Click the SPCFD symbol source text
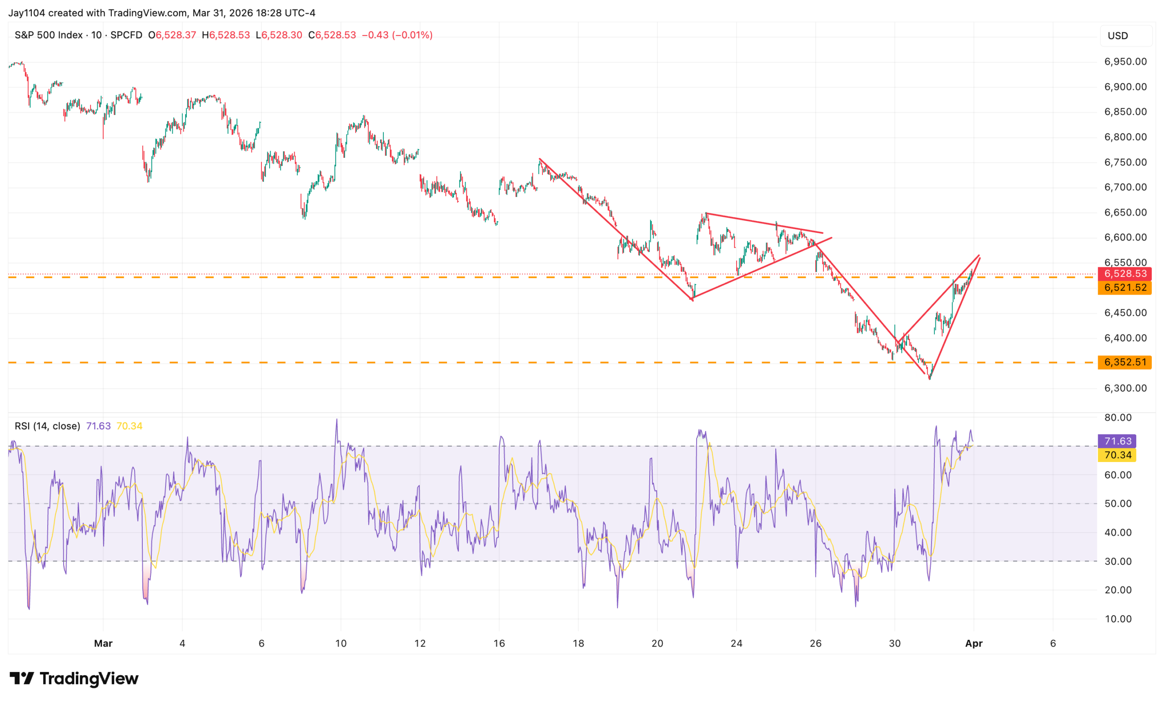Screen dimensions: 1164x703 click(x=126, y=35)
